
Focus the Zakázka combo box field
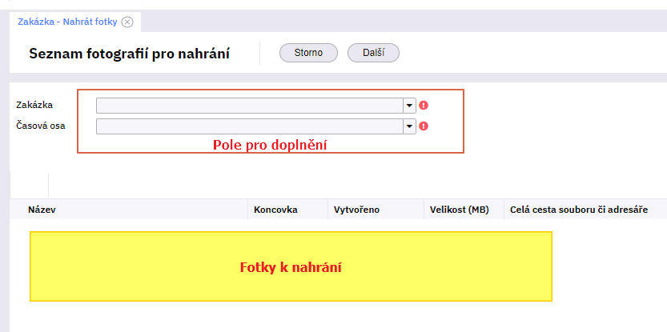click(249, 105)
